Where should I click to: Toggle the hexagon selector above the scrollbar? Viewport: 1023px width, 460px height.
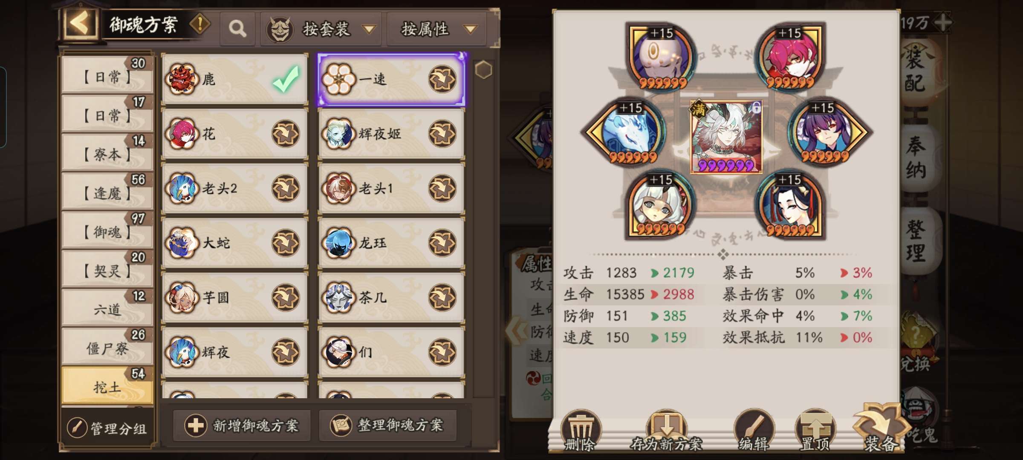tap(483, 70)
